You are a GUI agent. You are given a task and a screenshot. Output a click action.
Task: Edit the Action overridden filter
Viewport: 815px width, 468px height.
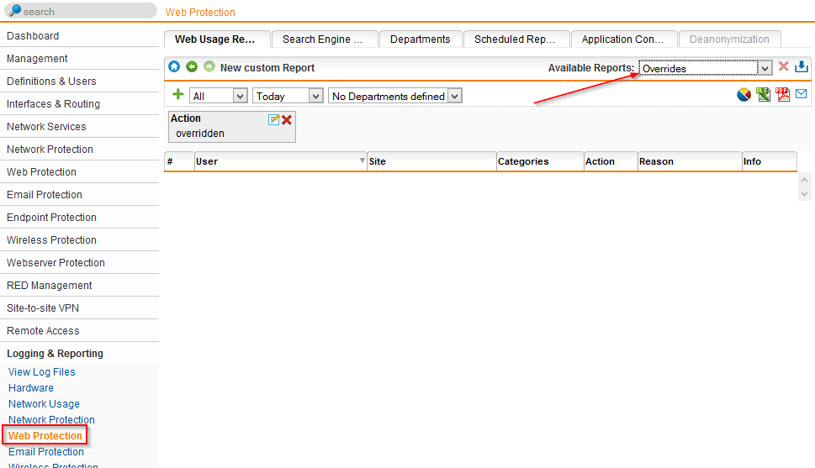[273, 119]
